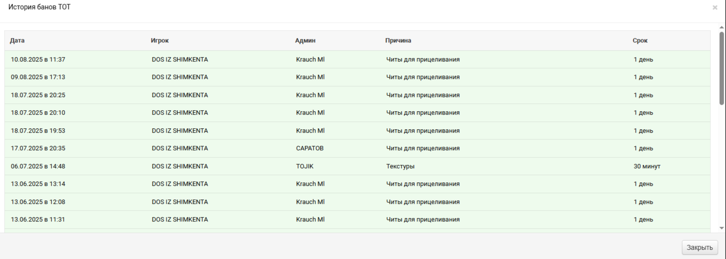This screenshot has width=726, height=259.
Task: Close the ban history dialog with X icon
Action: [715, 8]
